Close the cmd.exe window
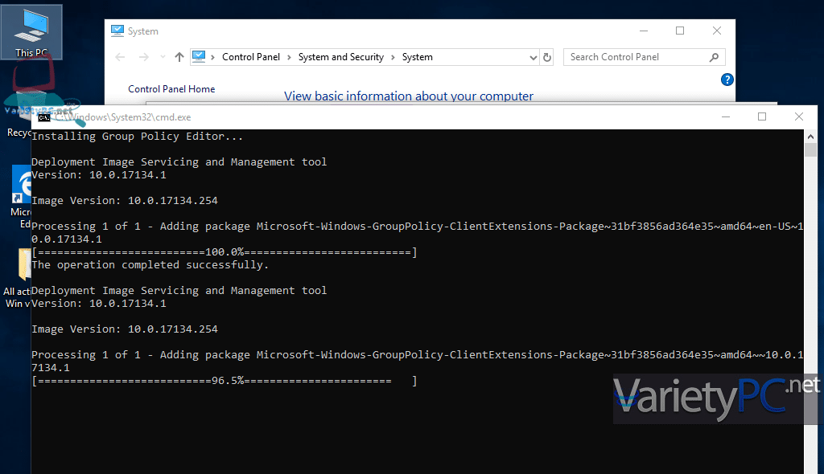The height and width of the screenshot is (474, 824). (x=799, y=116)
